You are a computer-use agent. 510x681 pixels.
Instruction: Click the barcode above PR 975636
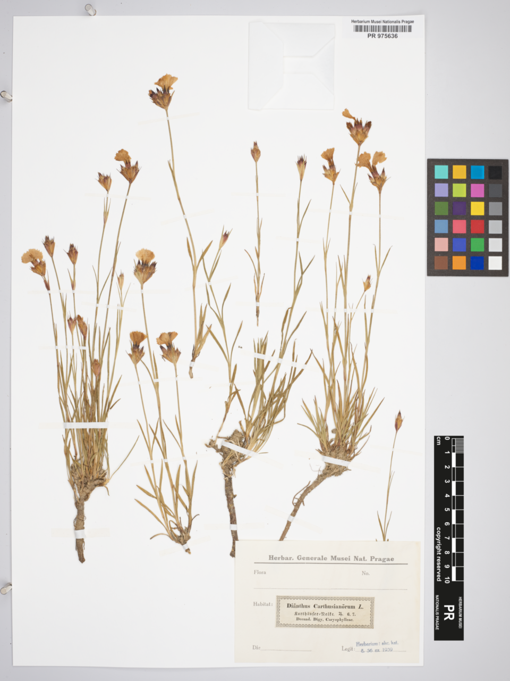pos(382,29)
